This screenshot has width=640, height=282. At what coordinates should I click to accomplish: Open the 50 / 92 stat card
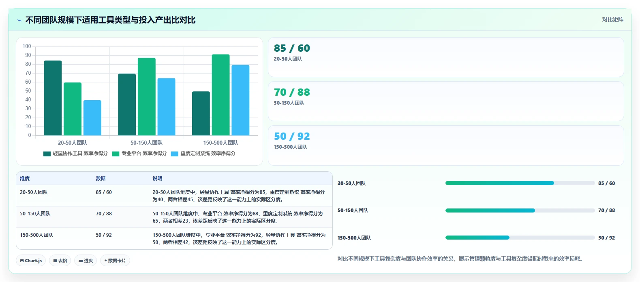tap(446, 145)
